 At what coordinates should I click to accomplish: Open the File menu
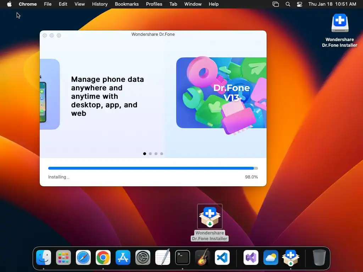(48, 4)
